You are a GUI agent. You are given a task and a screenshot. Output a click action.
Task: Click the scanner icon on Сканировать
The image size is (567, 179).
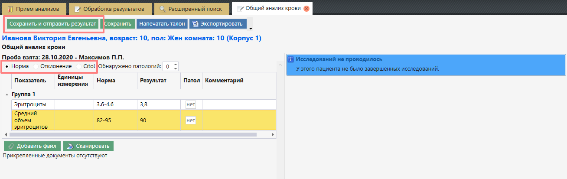pos(70,146)
